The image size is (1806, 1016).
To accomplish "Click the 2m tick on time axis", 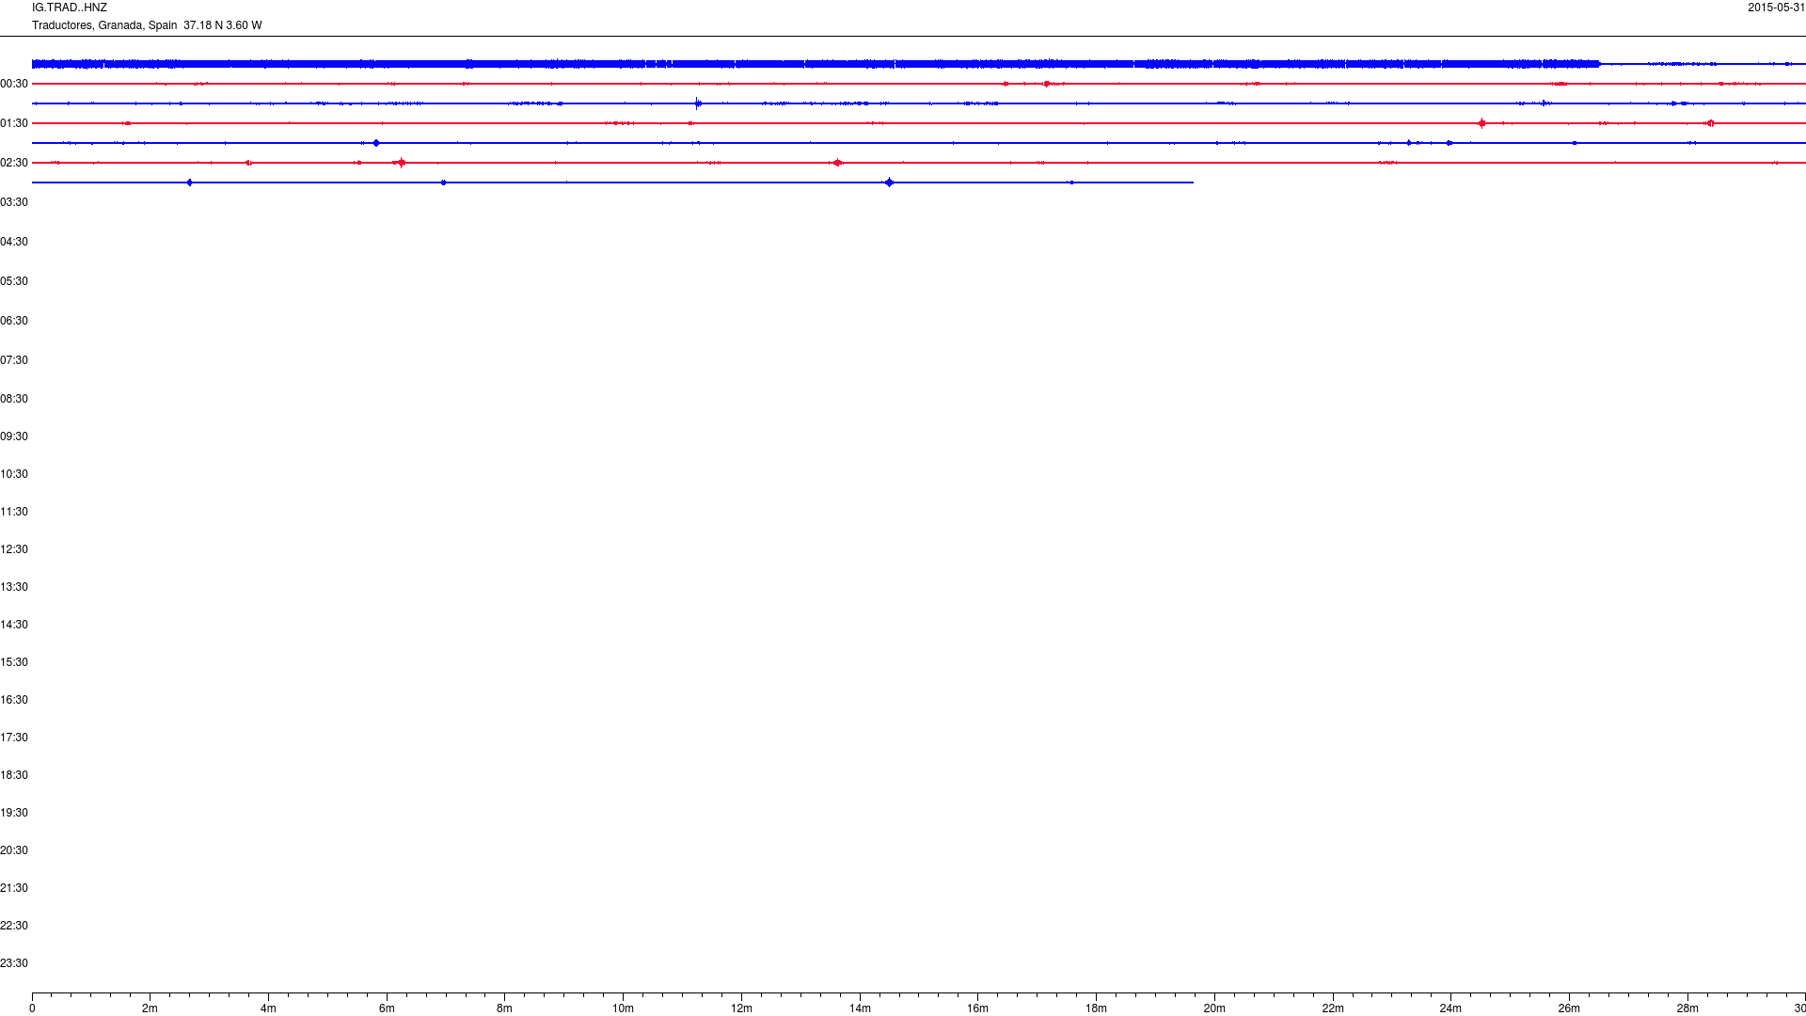I will click(x=150, y=1008).
